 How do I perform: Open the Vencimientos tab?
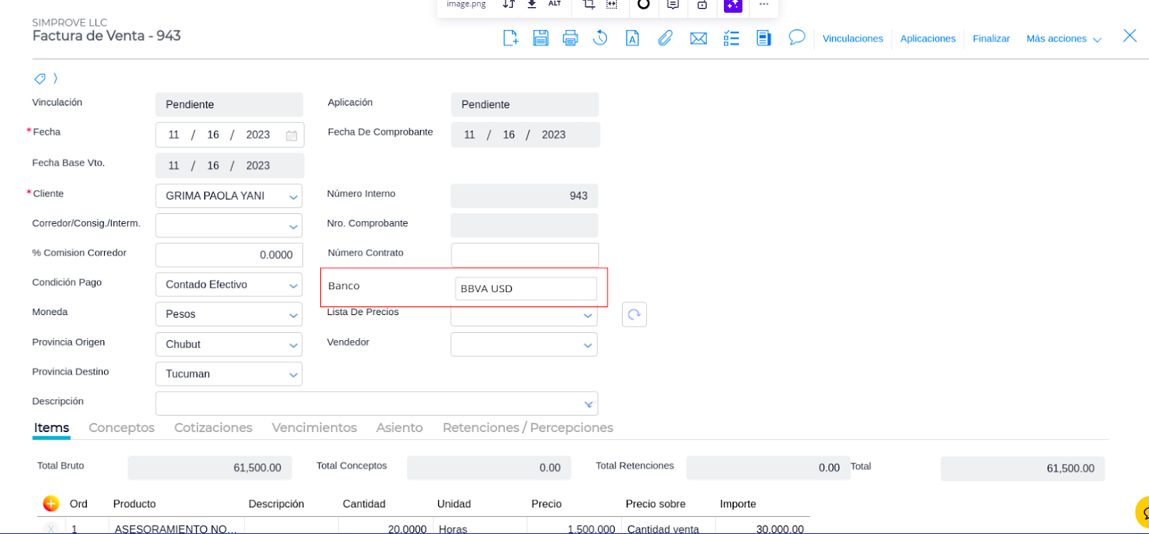(314, 428)
